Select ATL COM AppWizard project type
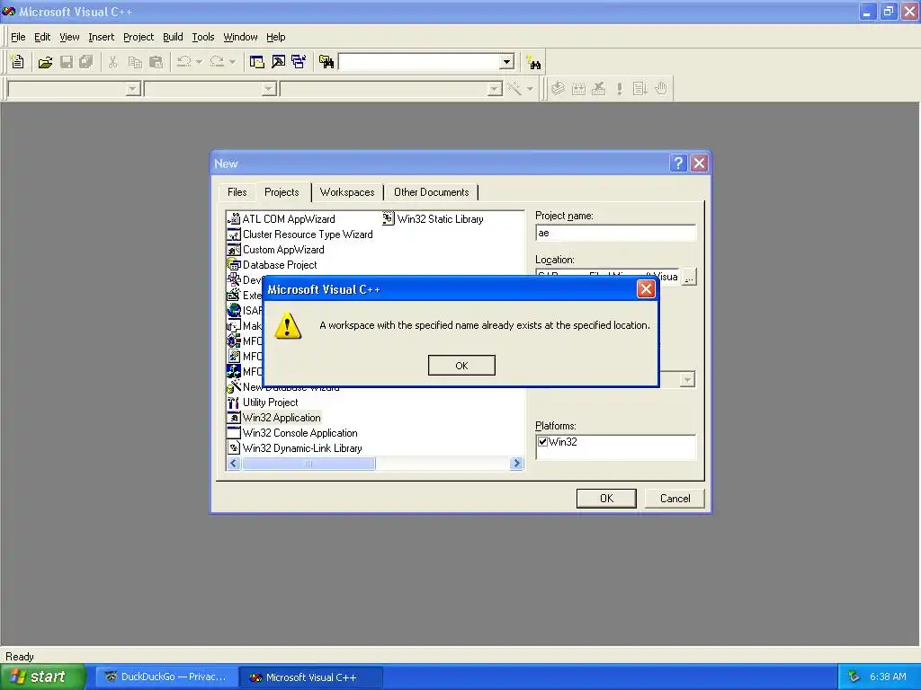 [282, 219]
